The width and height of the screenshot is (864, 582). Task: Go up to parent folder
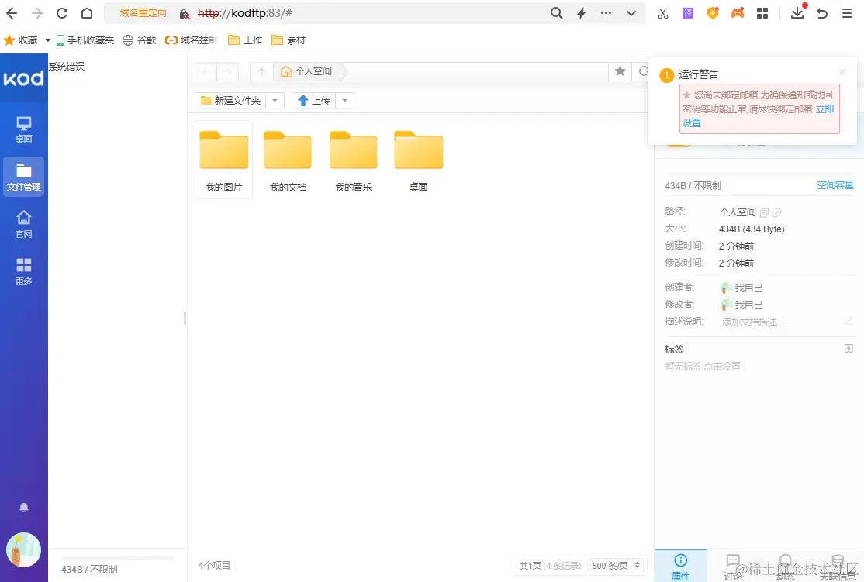(261, 71)
